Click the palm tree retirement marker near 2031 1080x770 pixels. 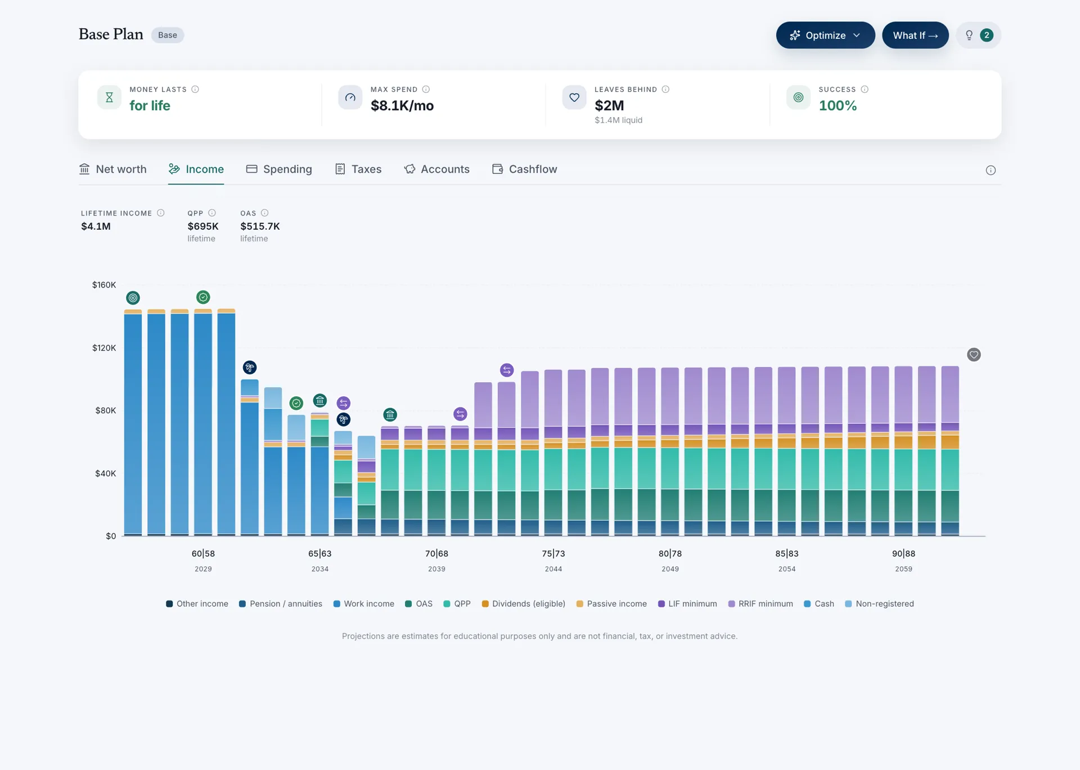pyautogui.click(x=250, y=368)
